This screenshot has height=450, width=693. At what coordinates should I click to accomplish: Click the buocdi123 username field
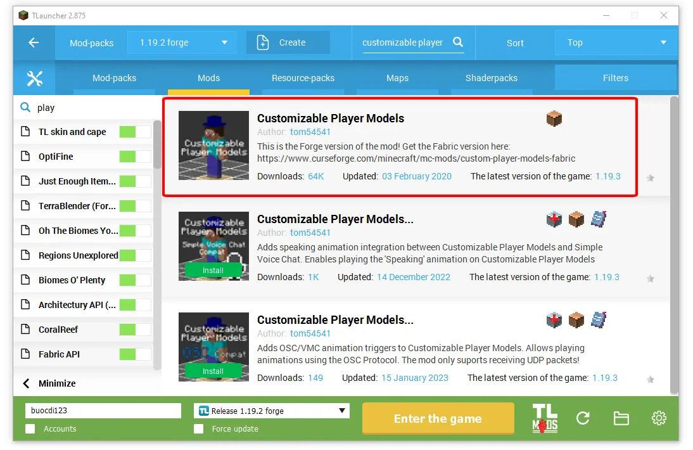[103, 410]
